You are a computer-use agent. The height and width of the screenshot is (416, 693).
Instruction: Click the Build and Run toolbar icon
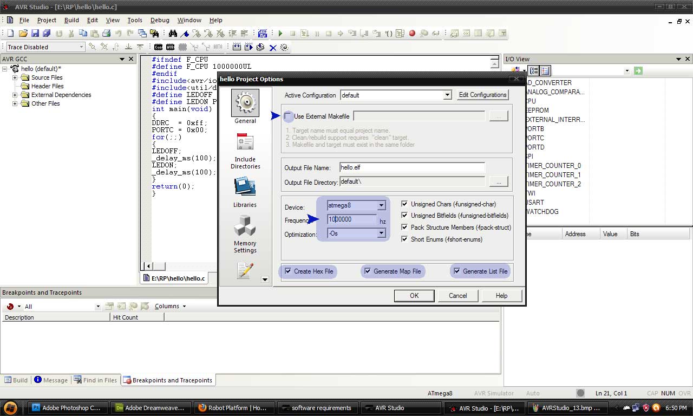point(249,47)
